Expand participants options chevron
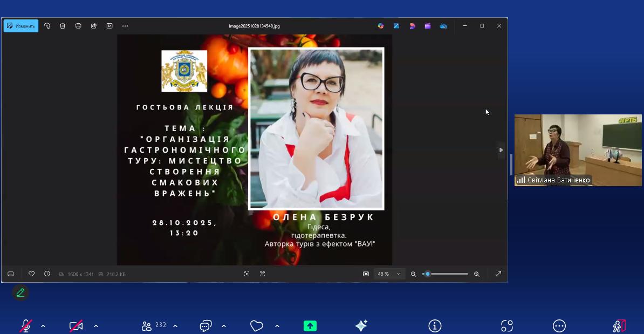644x334 pixels. pos(175,326)
